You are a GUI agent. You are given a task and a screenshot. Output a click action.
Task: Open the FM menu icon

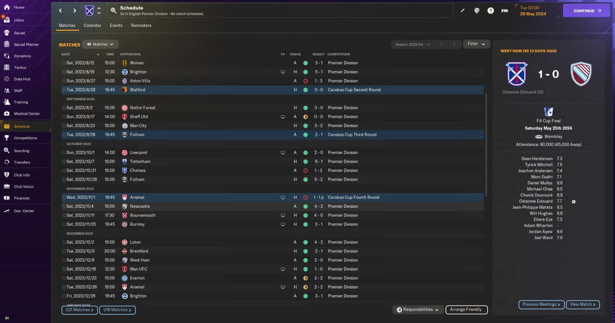pyautogui.click(x=504, y=11)
